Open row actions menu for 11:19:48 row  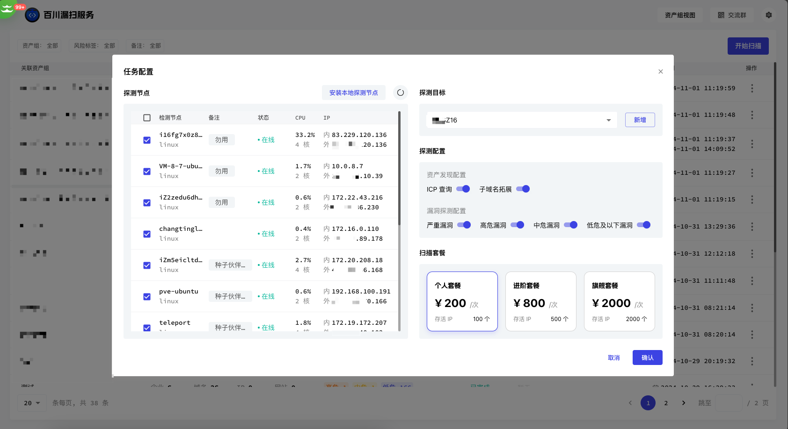(x=752, y=114)
